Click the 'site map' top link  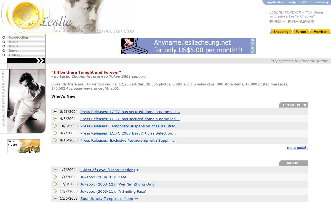click(322, 2)
